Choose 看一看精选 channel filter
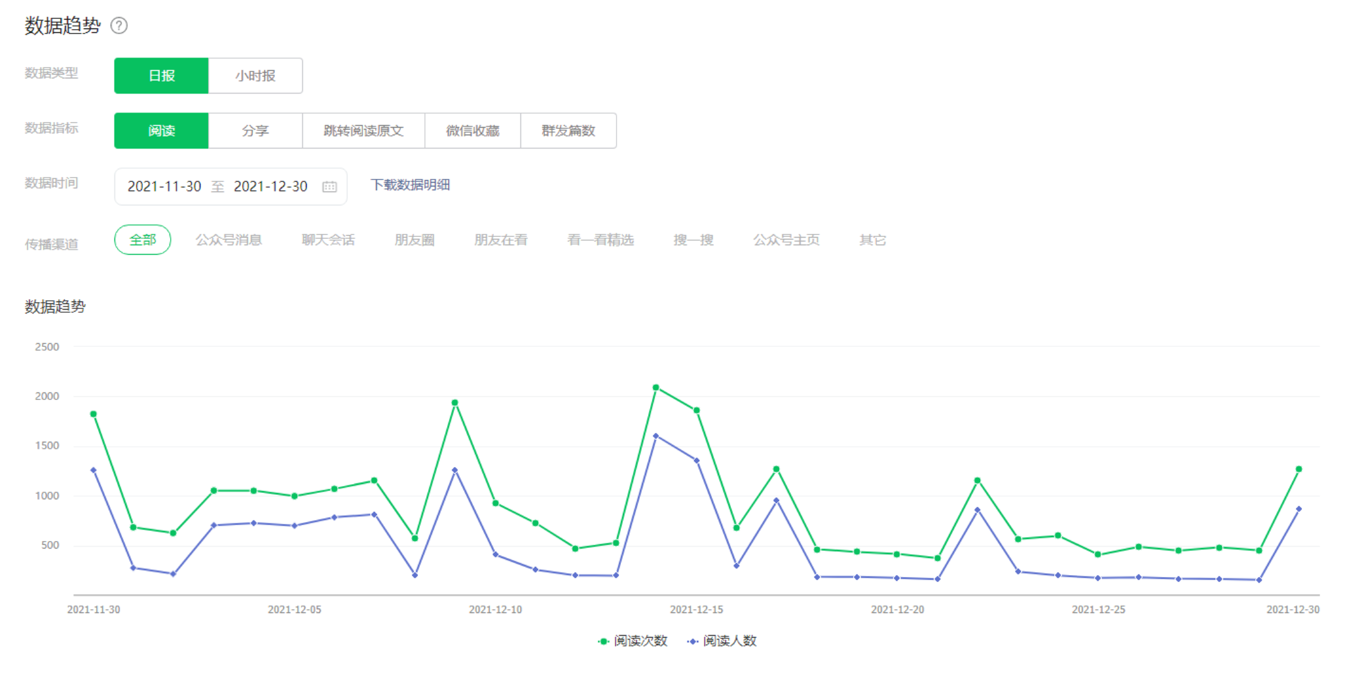Viewport: 1357px width, 680px height. click(600, 240)
